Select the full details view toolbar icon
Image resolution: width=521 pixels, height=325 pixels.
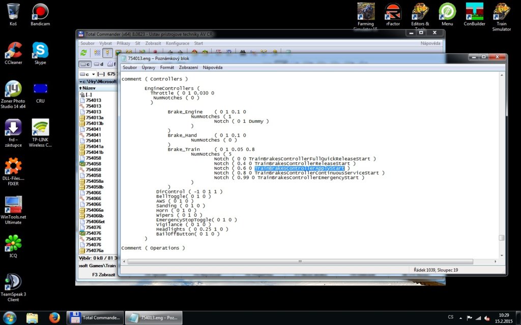[107, 53]
